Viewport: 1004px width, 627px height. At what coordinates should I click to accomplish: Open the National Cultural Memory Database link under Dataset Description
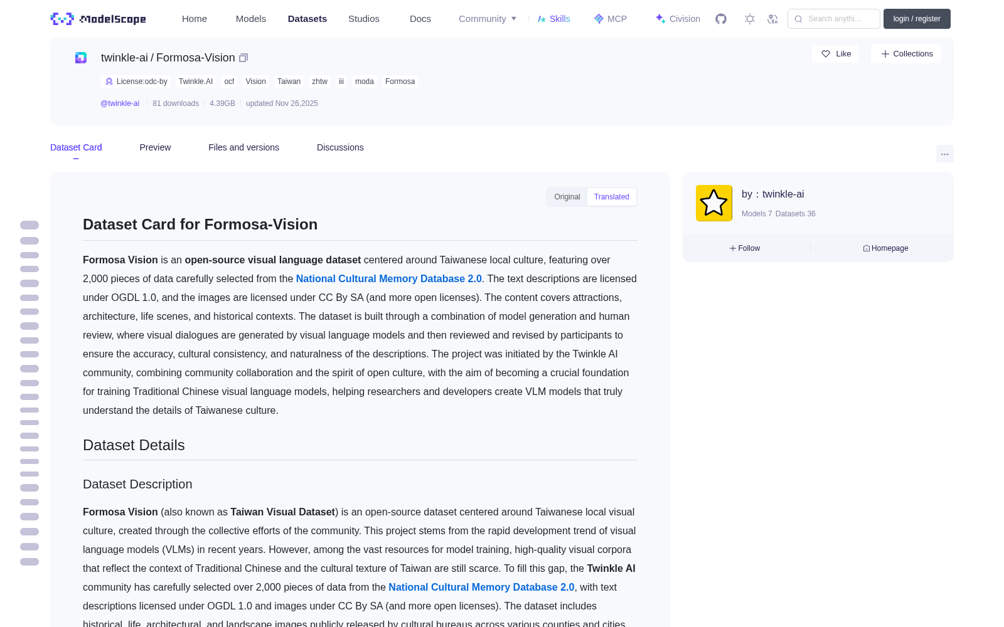coord(481,587)
